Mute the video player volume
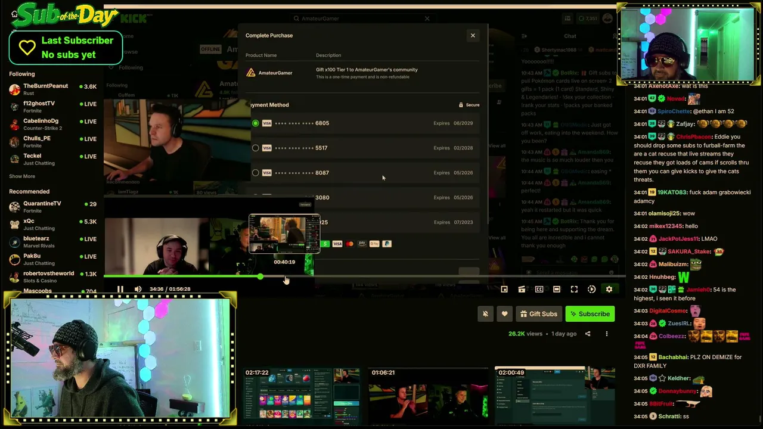The width and height of the screenshot is (763, 429). (138, 289)
